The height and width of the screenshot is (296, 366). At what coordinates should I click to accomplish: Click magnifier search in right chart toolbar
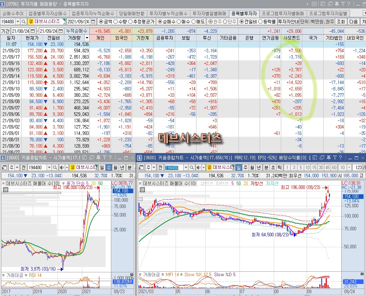(191, 167)
